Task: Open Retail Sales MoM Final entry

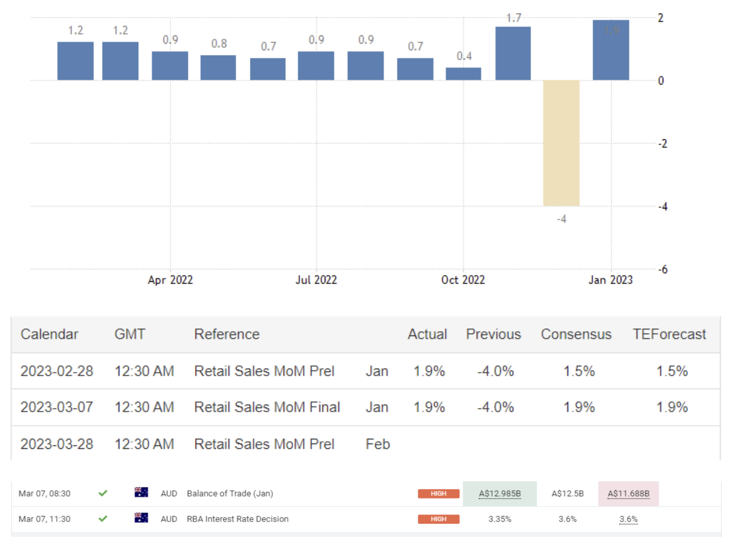Action: point(267,407)
